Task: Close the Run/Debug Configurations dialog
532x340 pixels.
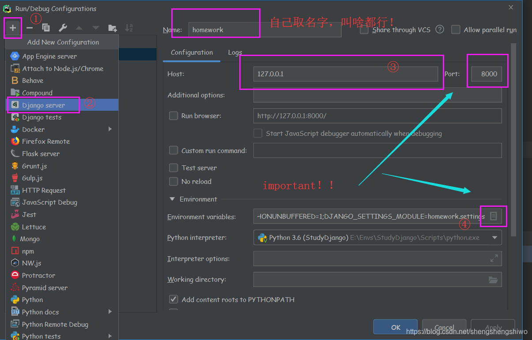Action: (511, 7)
